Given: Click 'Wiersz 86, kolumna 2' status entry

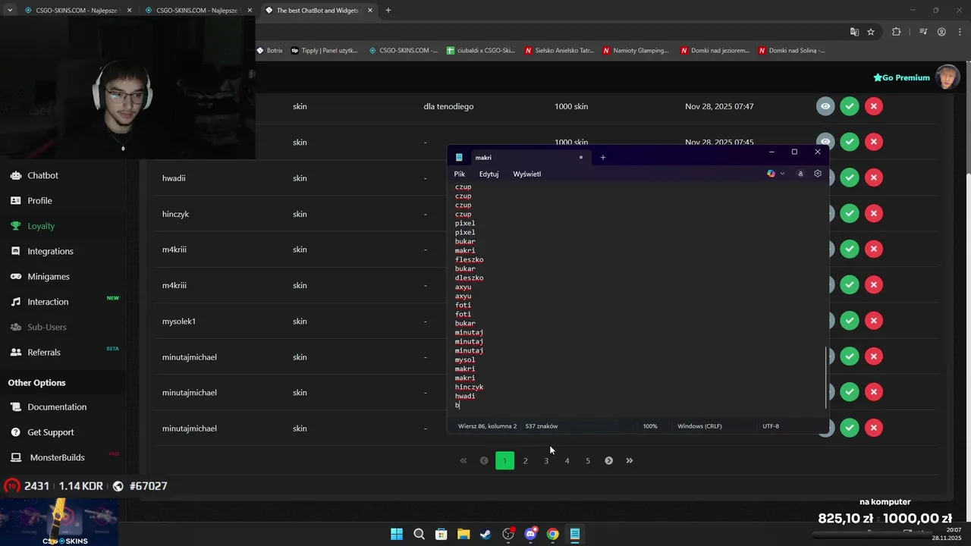Looking at the screenshot, I should (487, 426).
